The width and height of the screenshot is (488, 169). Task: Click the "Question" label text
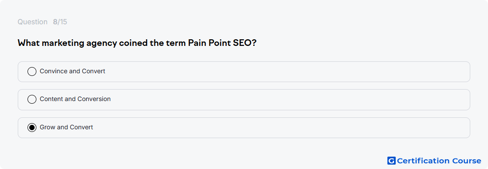32,22
